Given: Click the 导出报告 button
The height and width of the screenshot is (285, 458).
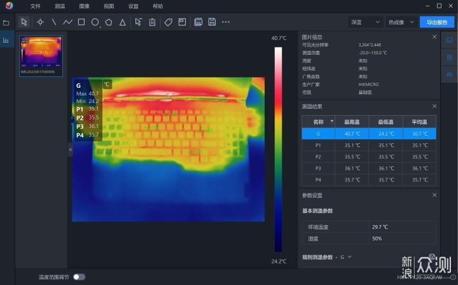Looking at the screenshot, I should coord(436,22).
